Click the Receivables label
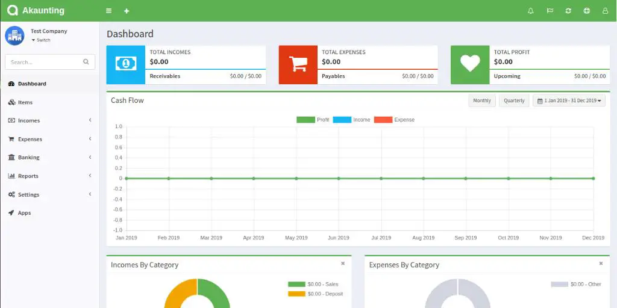617x308 pixels. coord(165,76)
